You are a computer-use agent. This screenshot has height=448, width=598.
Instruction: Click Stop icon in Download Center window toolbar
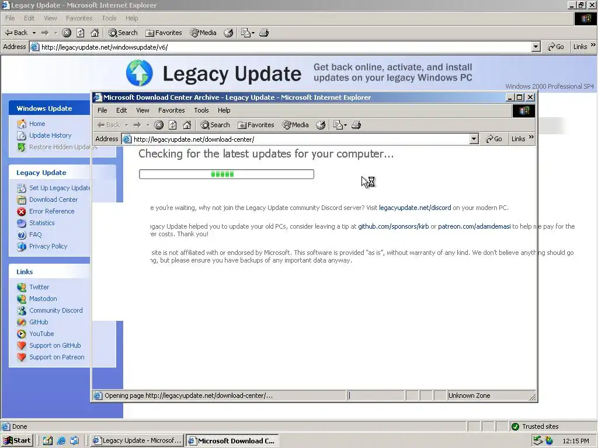coord(159,125)
